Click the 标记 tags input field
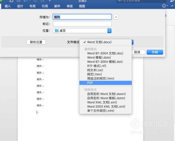175x141 pixels. click(x=82, y=24)
